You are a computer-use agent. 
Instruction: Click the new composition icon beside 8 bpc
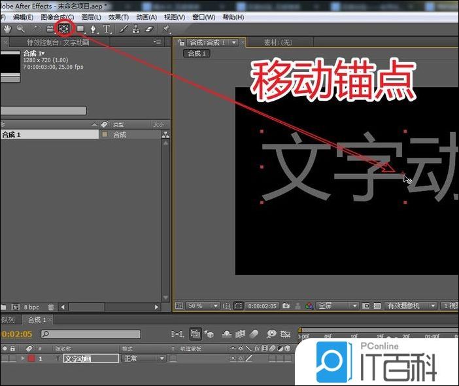15,307
